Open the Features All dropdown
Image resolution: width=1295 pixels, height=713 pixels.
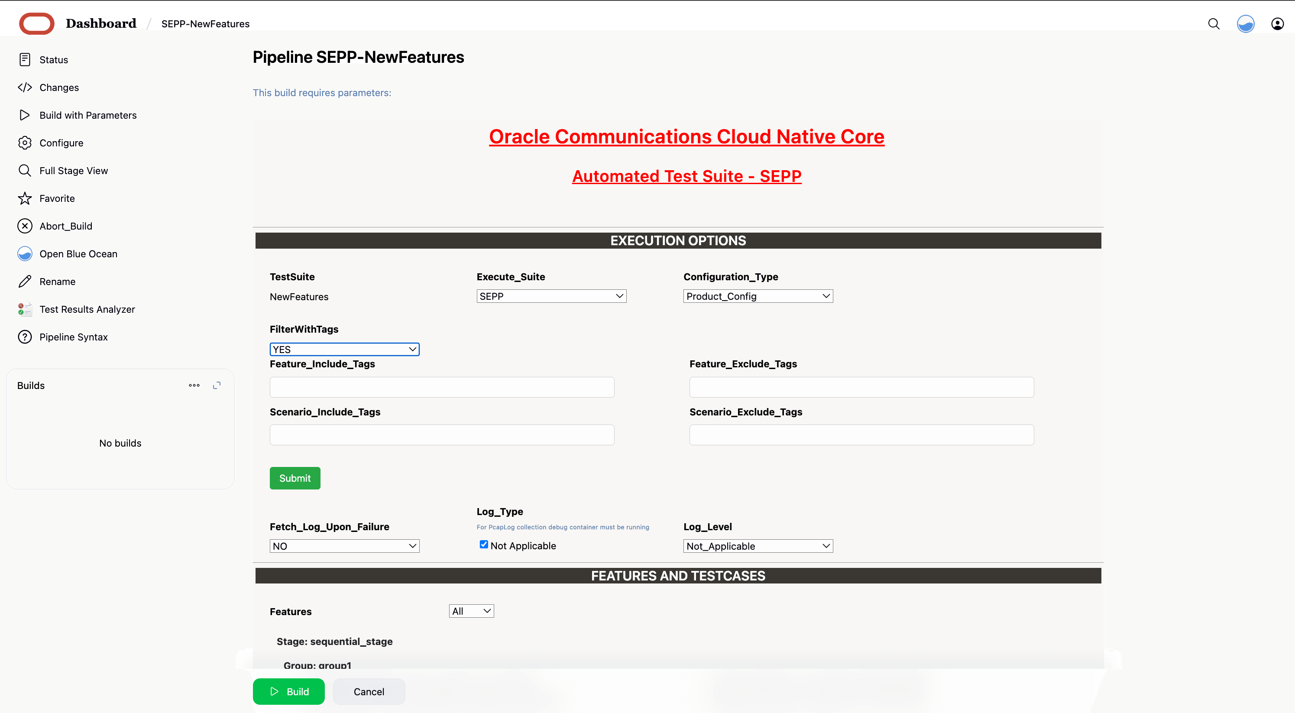point(471,611)
